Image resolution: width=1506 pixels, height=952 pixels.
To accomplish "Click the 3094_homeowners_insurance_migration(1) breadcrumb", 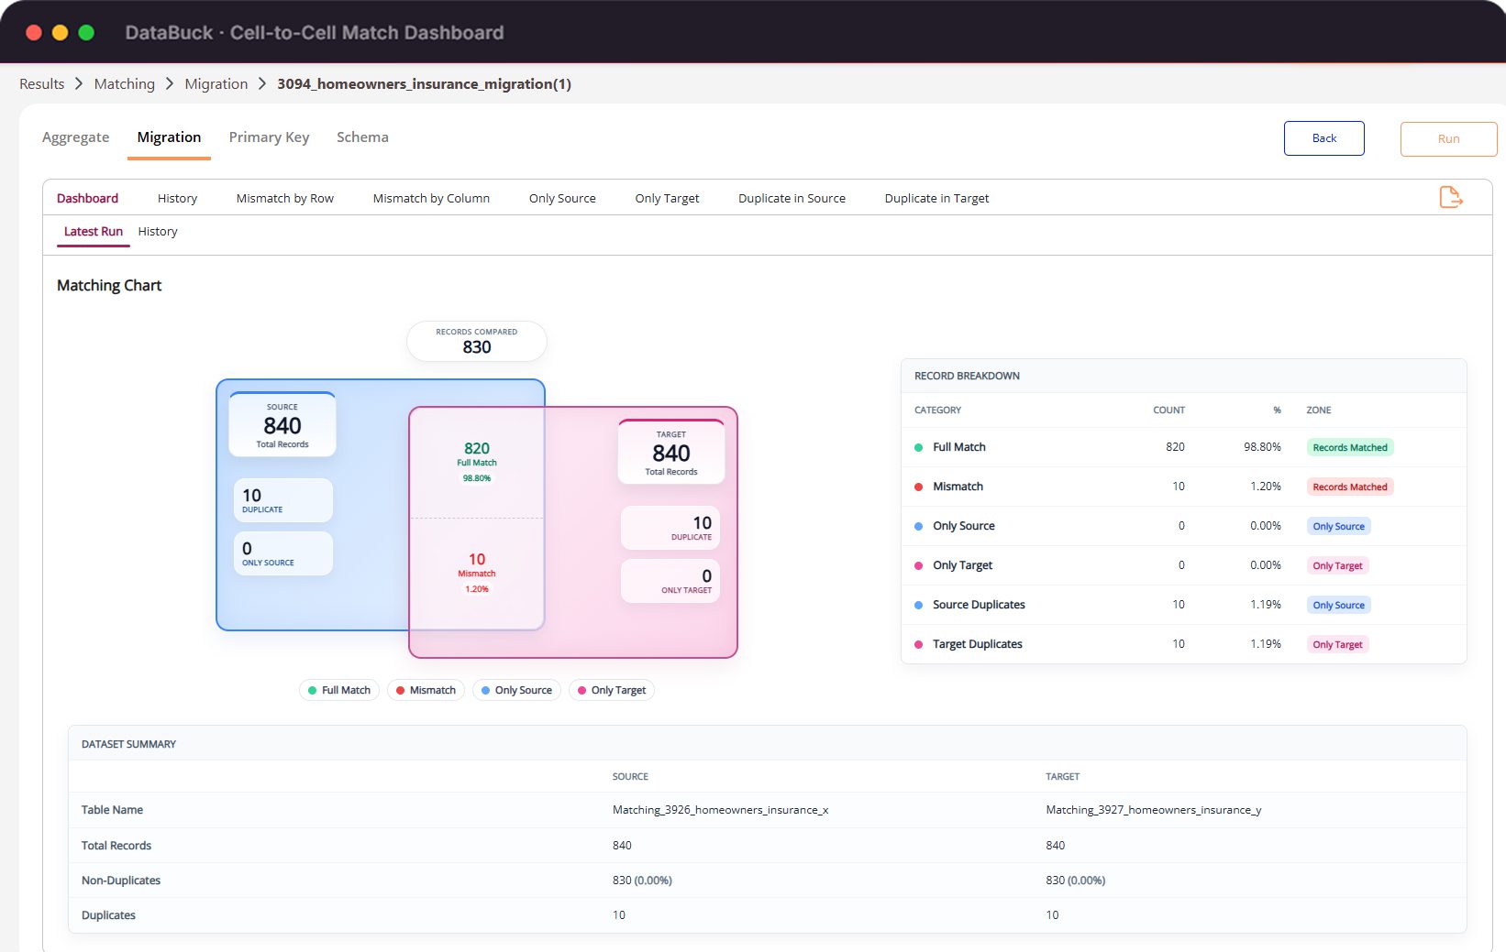I will coord(424,84).
